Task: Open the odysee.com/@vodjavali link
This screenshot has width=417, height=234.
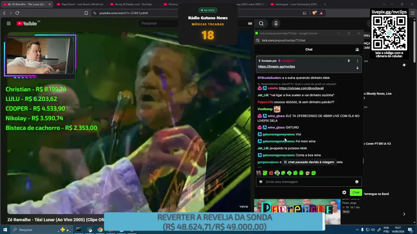Action: pyautogui.click(x=301, y=88)
